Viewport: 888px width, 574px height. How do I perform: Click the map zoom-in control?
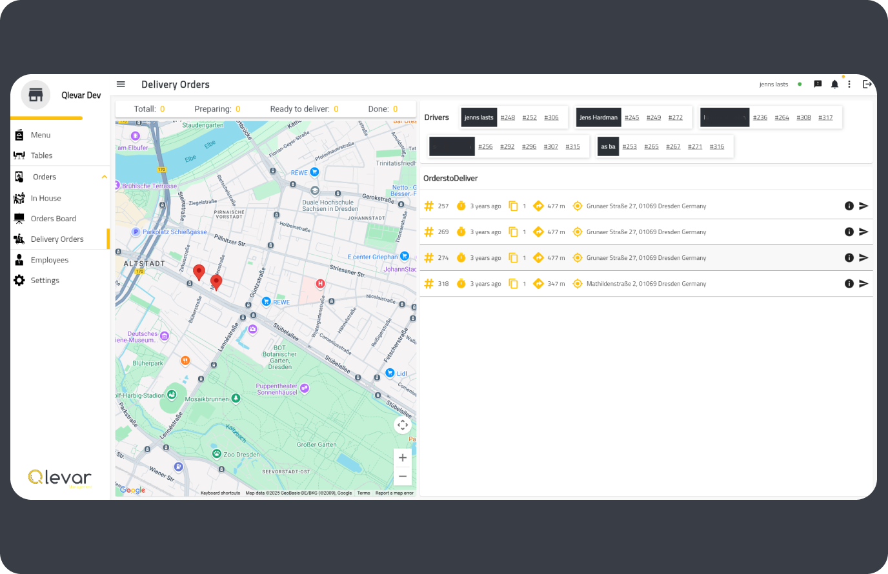pos(402,457)
